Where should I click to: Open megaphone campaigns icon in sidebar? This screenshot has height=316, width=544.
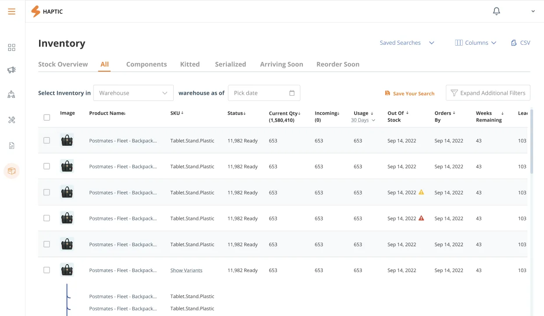[x=11, y=70]
